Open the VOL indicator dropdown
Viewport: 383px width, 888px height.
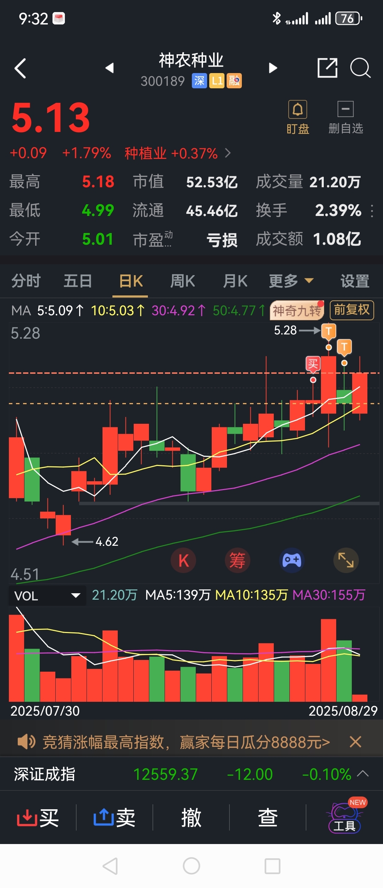[x=47, y=595]
